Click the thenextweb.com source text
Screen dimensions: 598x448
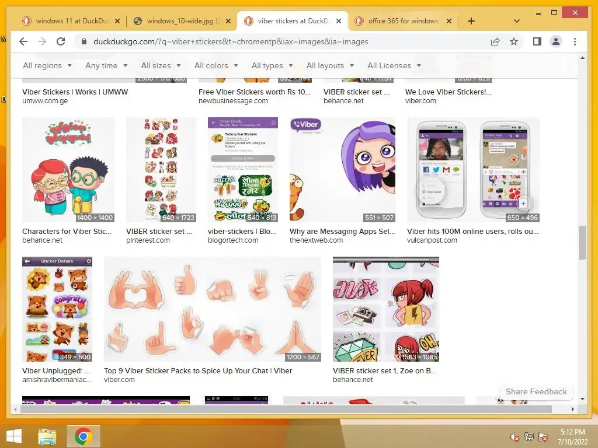316,240
